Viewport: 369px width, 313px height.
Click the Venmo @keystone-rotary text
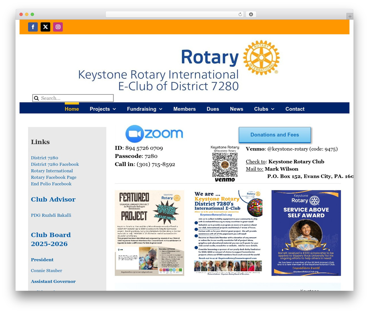pyautogui.click(x=292, y=149)
